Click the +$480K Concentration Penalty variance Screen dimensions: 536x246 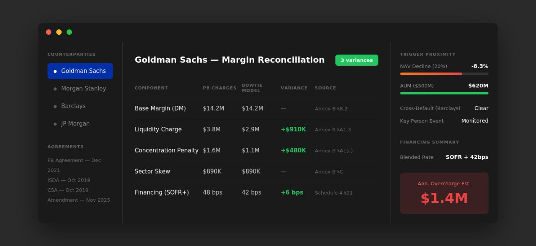(x=293, y=150)
